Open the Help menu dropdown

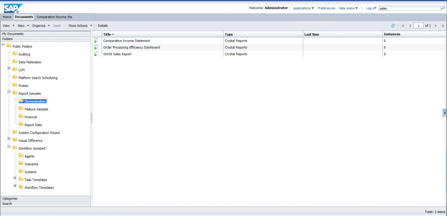(348, 8)
